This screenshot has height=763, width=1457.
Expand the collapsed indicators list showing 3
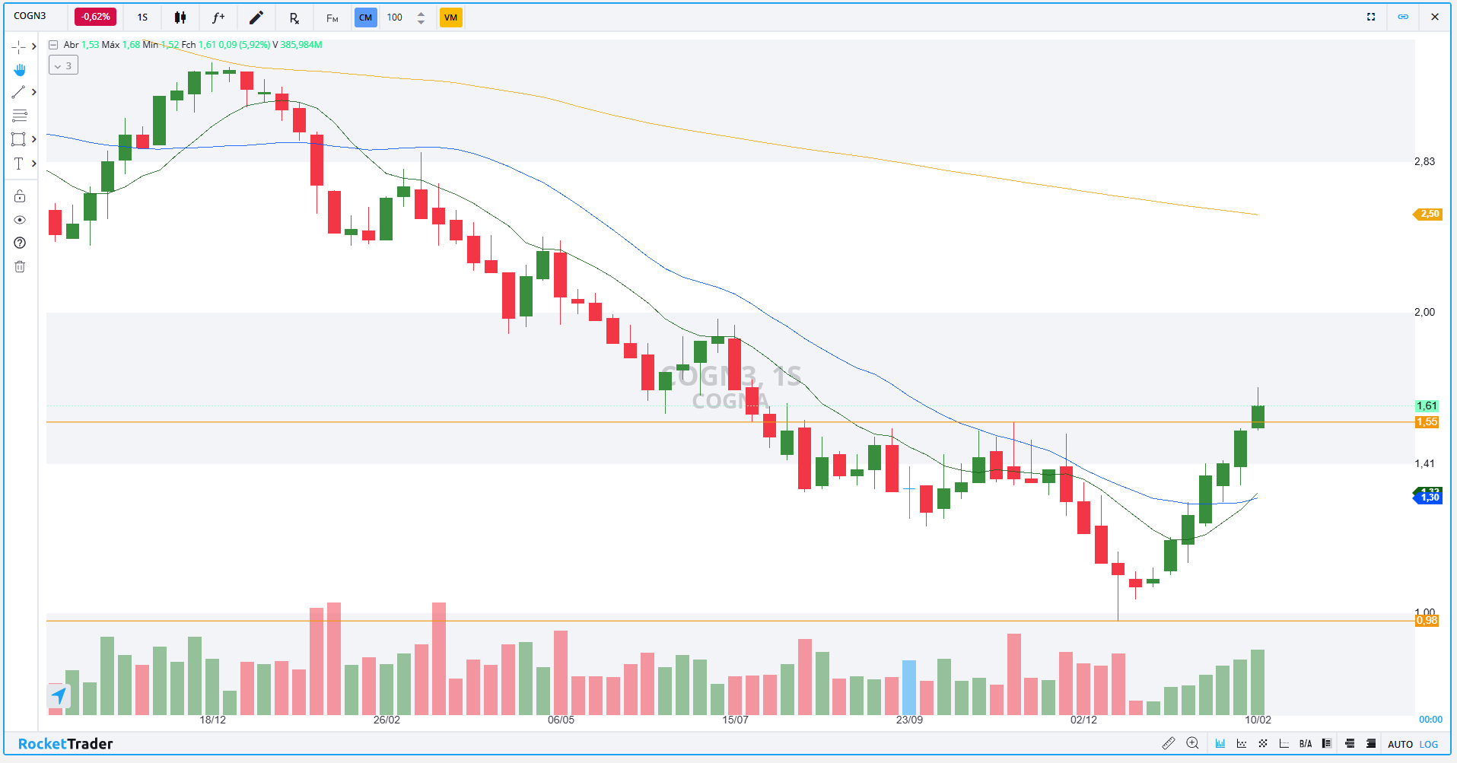[x=63, y=65]
